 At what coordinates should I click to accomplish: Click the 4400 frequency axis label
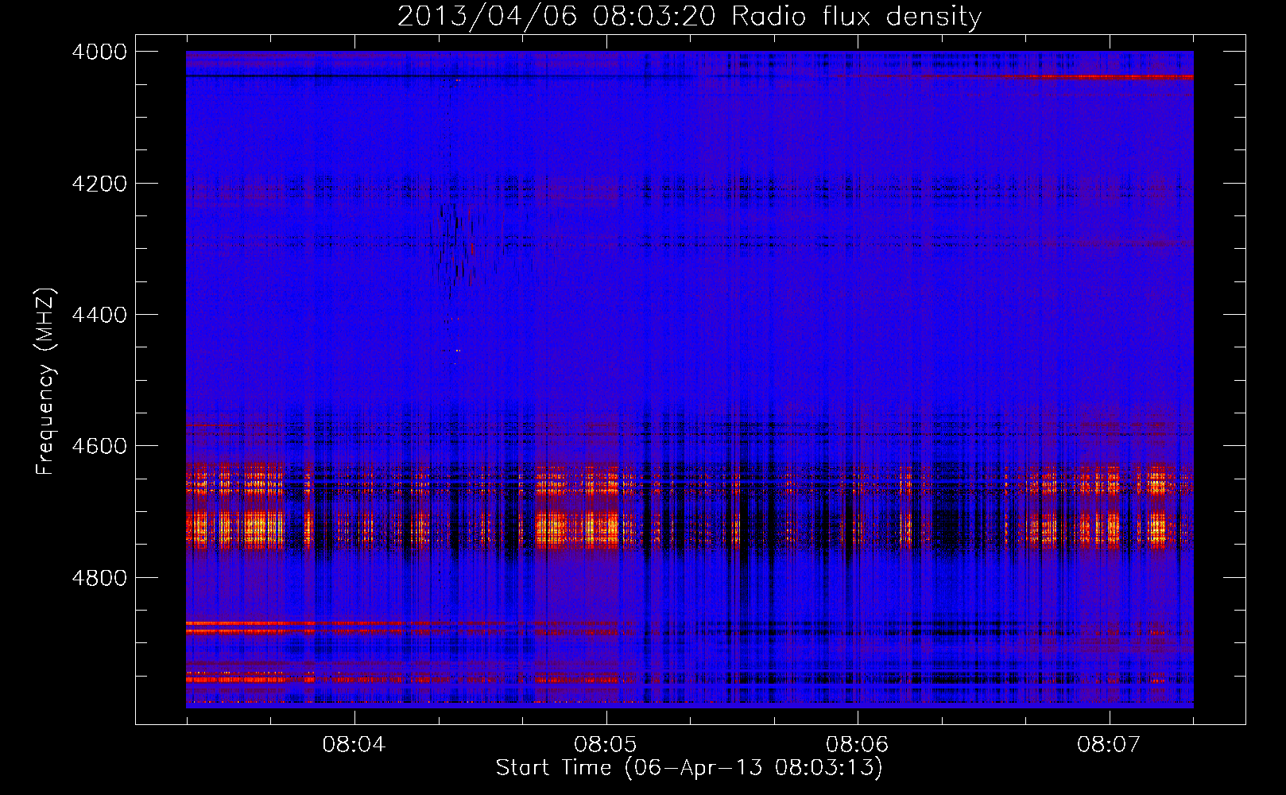point(99,315)
